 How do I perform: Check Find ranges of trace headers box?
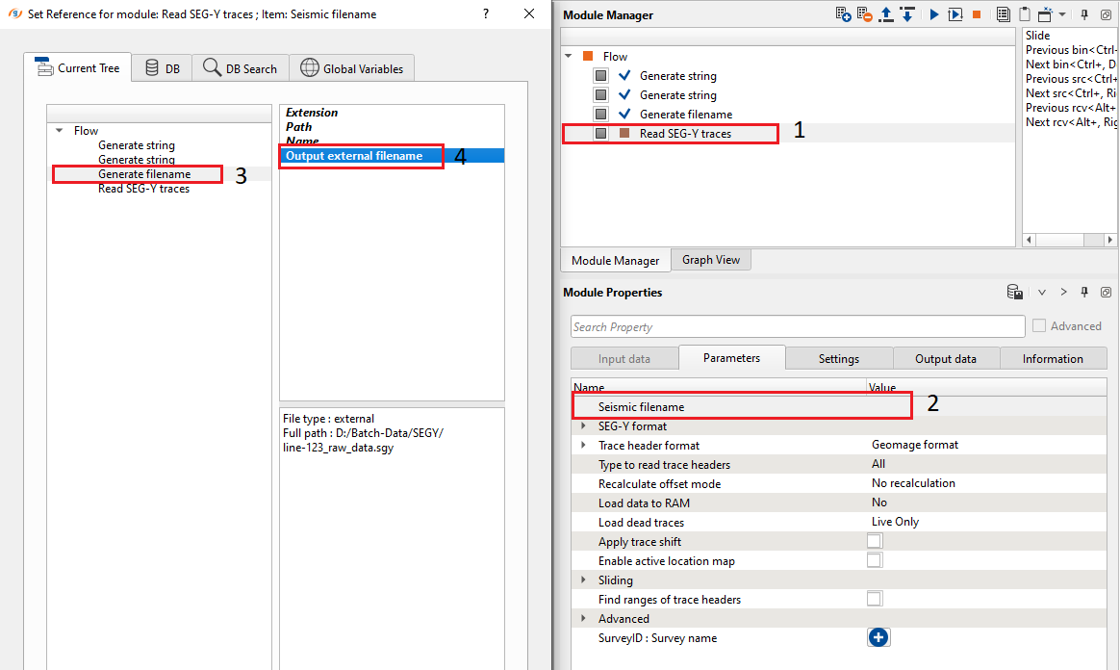coord(875,599)
